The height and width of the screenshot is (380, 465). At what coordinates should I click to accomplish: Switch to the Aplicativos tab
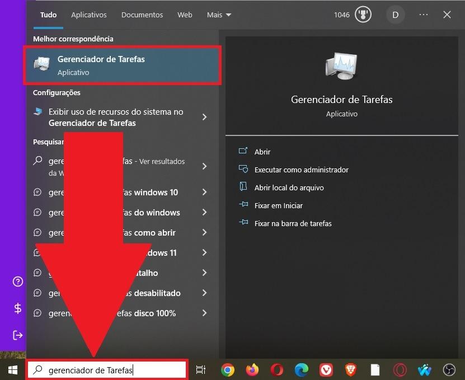pos(88,15)
